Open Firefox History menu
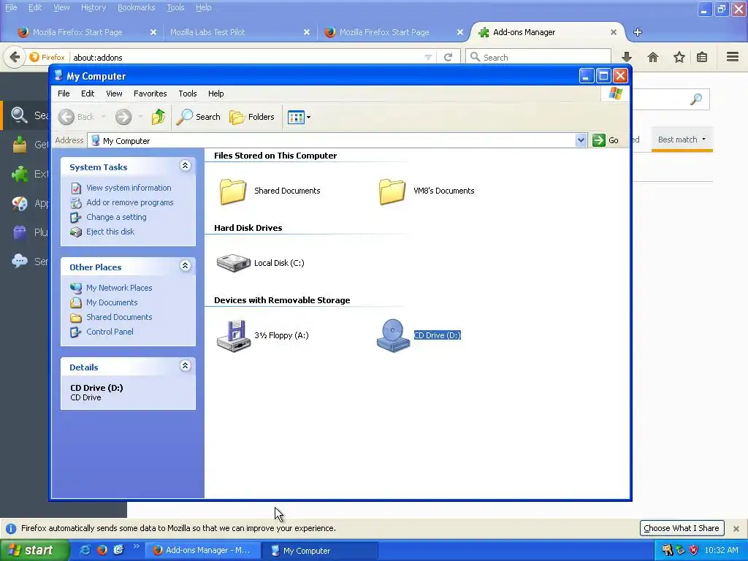The image size is (748, 561). (93, 7)
